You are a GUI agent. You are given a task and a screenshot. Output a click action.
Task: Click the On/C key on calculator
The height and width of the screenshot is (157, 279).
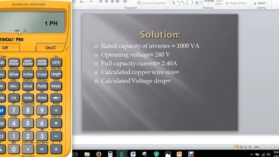51,48
